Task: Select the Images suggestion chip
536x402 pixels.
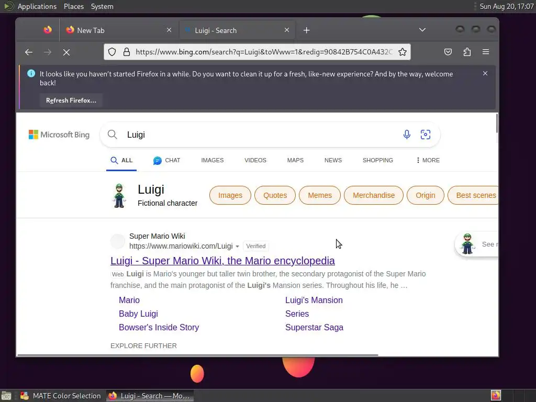Action: (x=230, y=195)
